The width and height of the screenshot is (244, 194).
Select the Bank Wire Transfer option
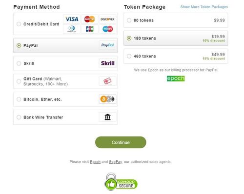[x=65, y=117]
